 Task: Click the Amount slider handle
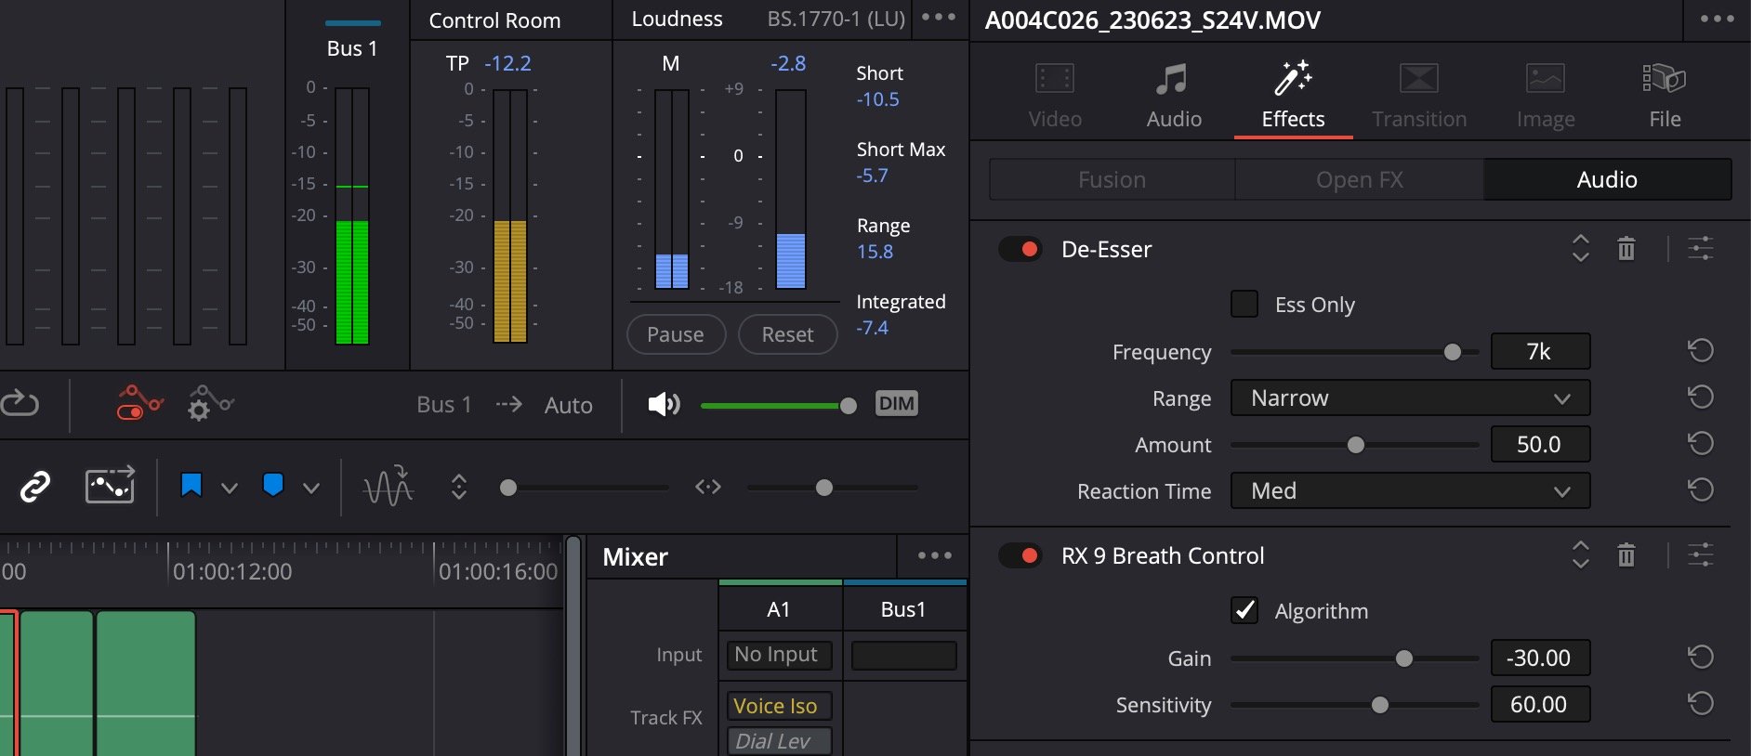click(x=1356, y=445)
